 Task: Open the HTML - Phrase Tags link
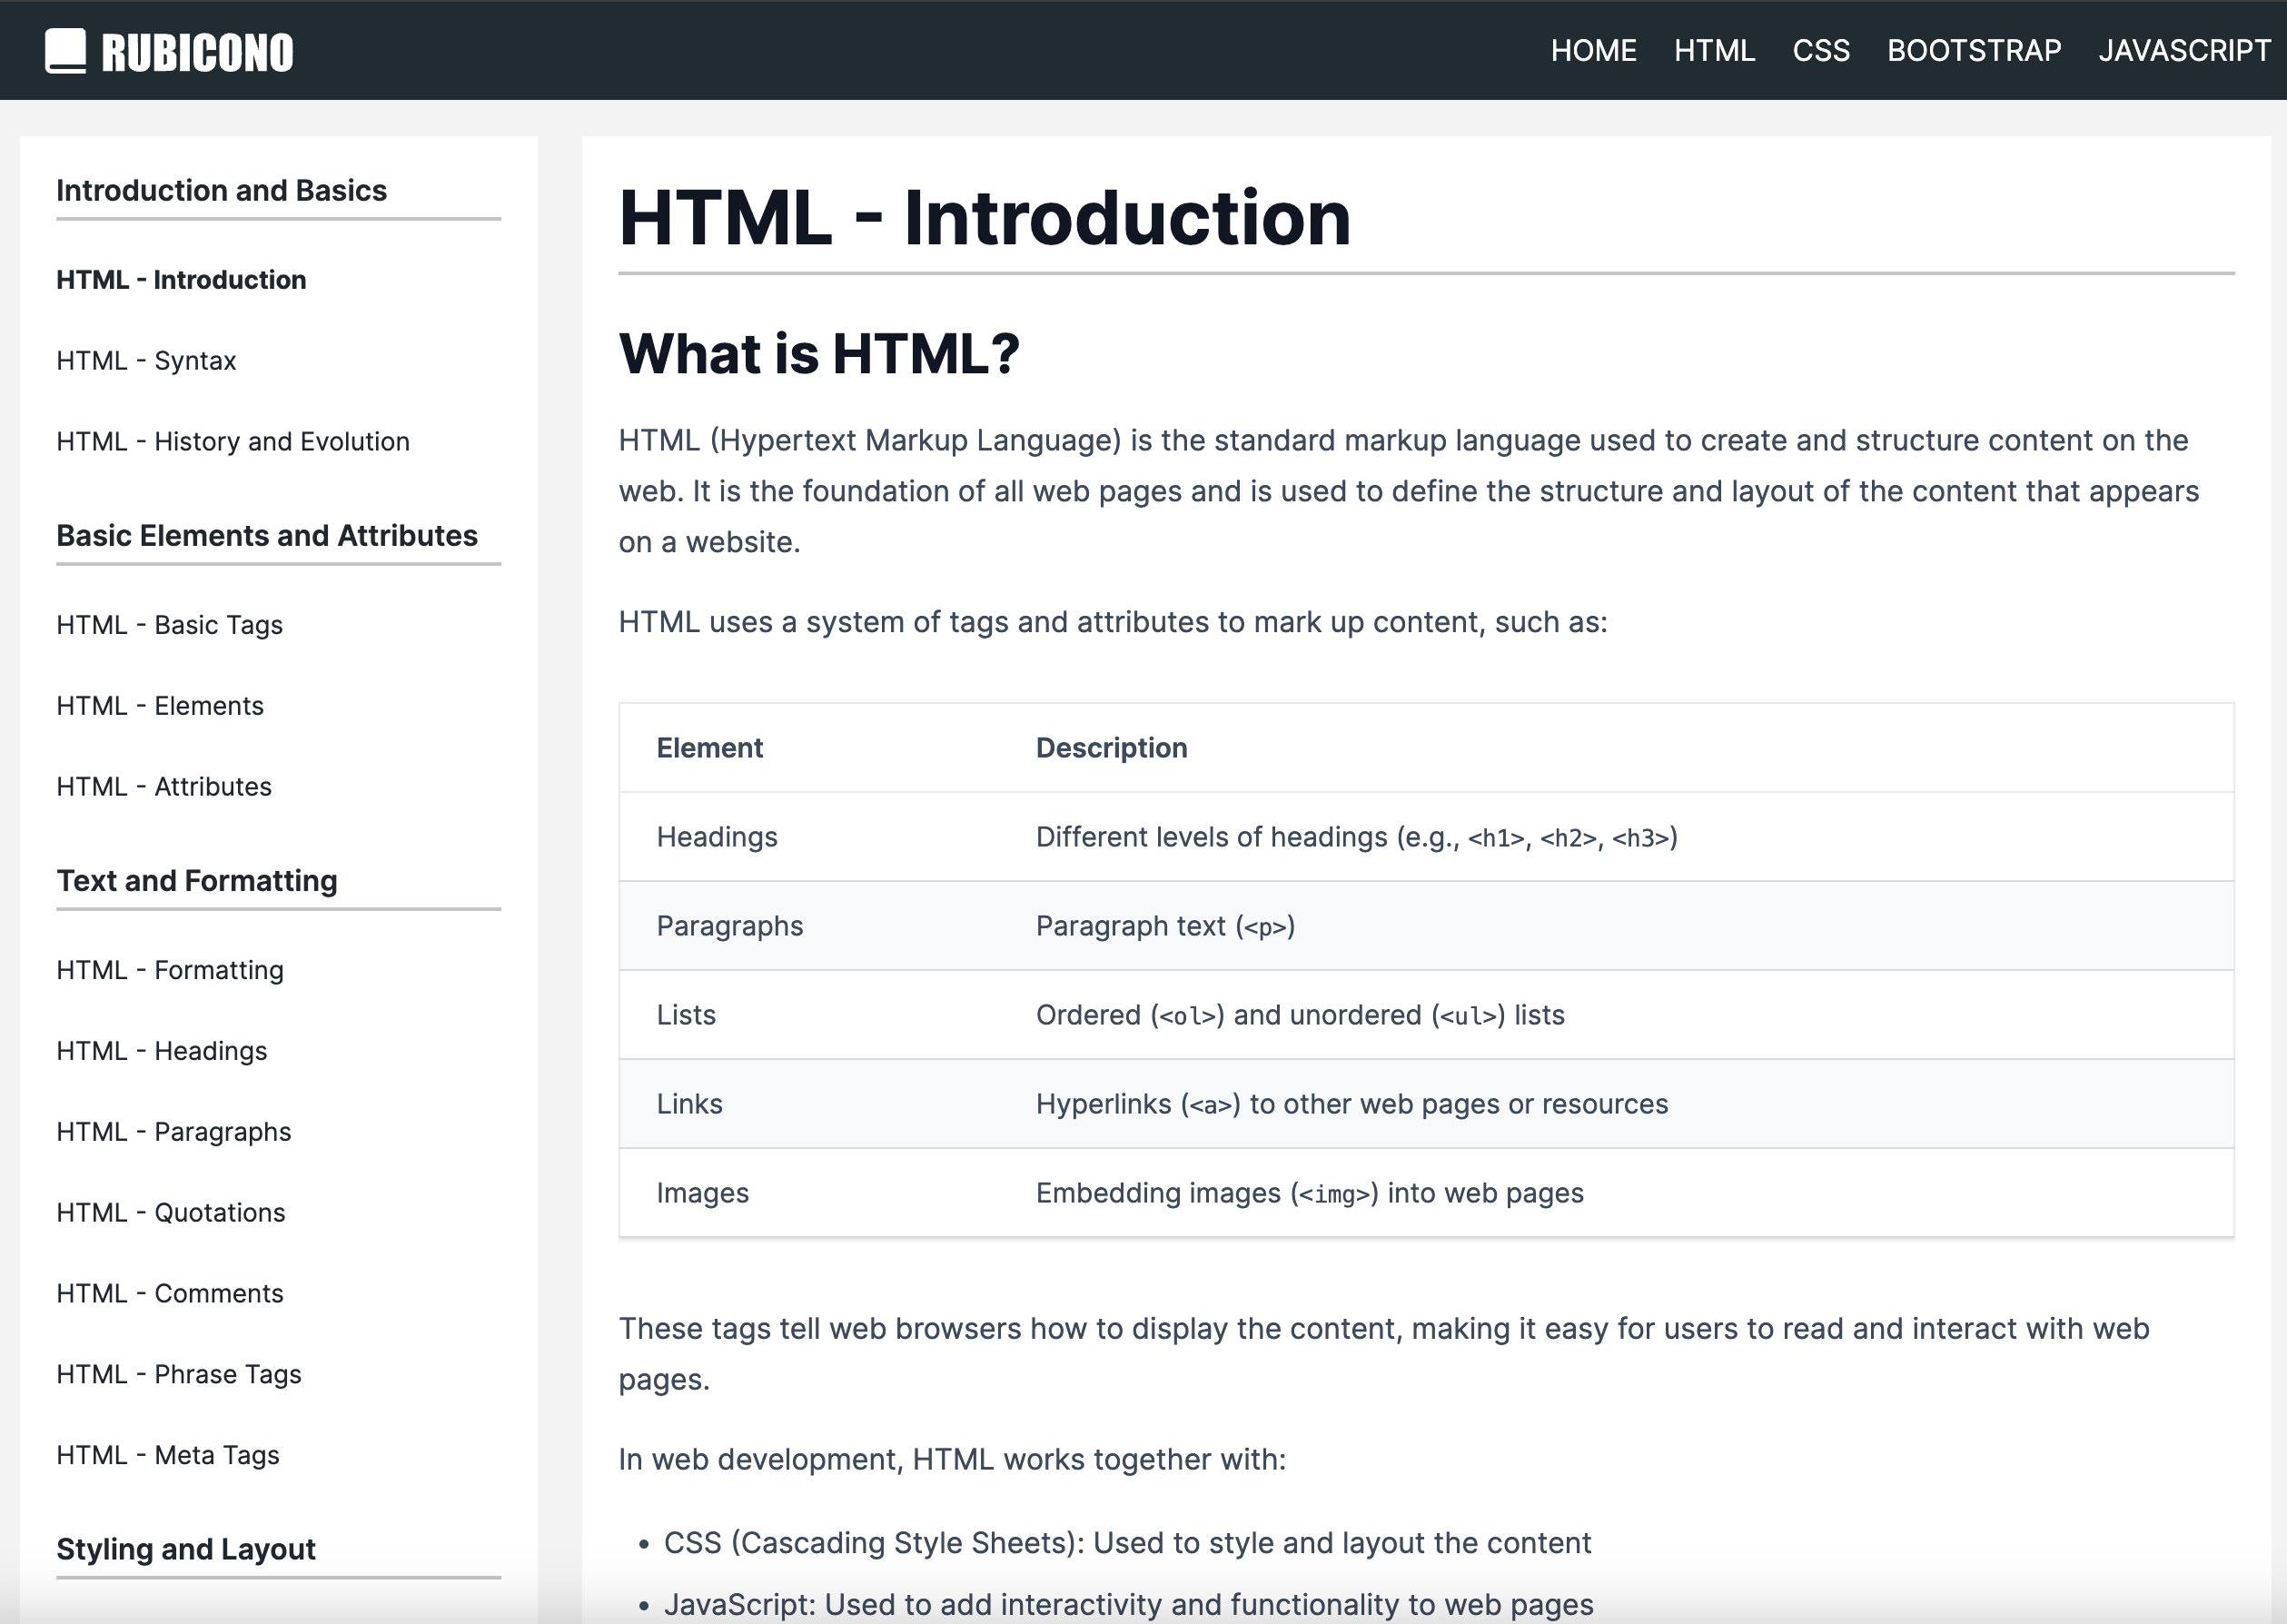tap(179, 1375)
